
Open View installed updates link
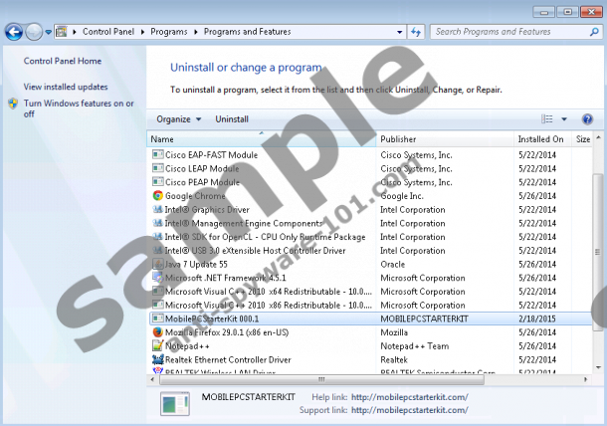(66, 88)
